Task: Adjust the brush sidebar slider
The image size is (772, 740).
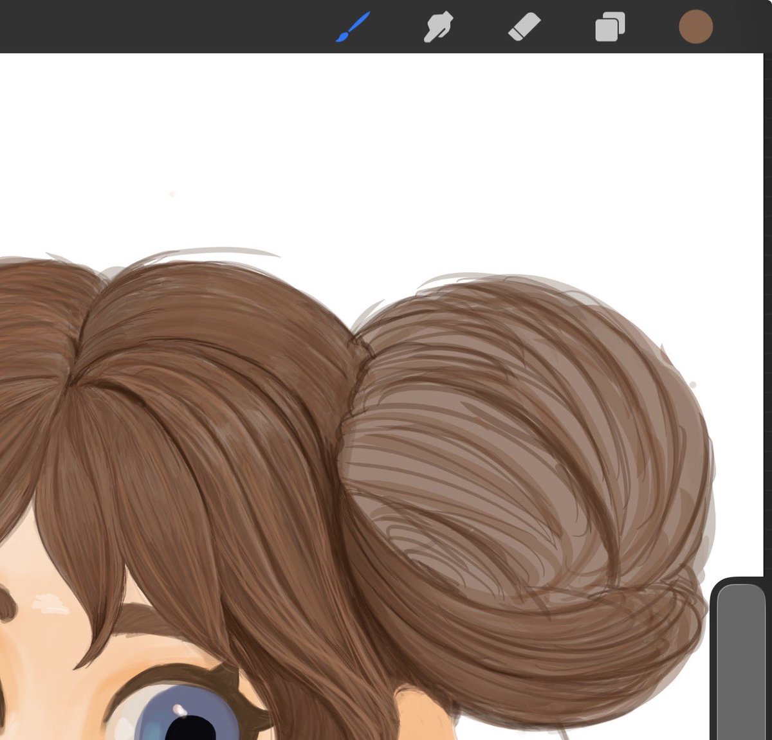Action: click(741, 662)
